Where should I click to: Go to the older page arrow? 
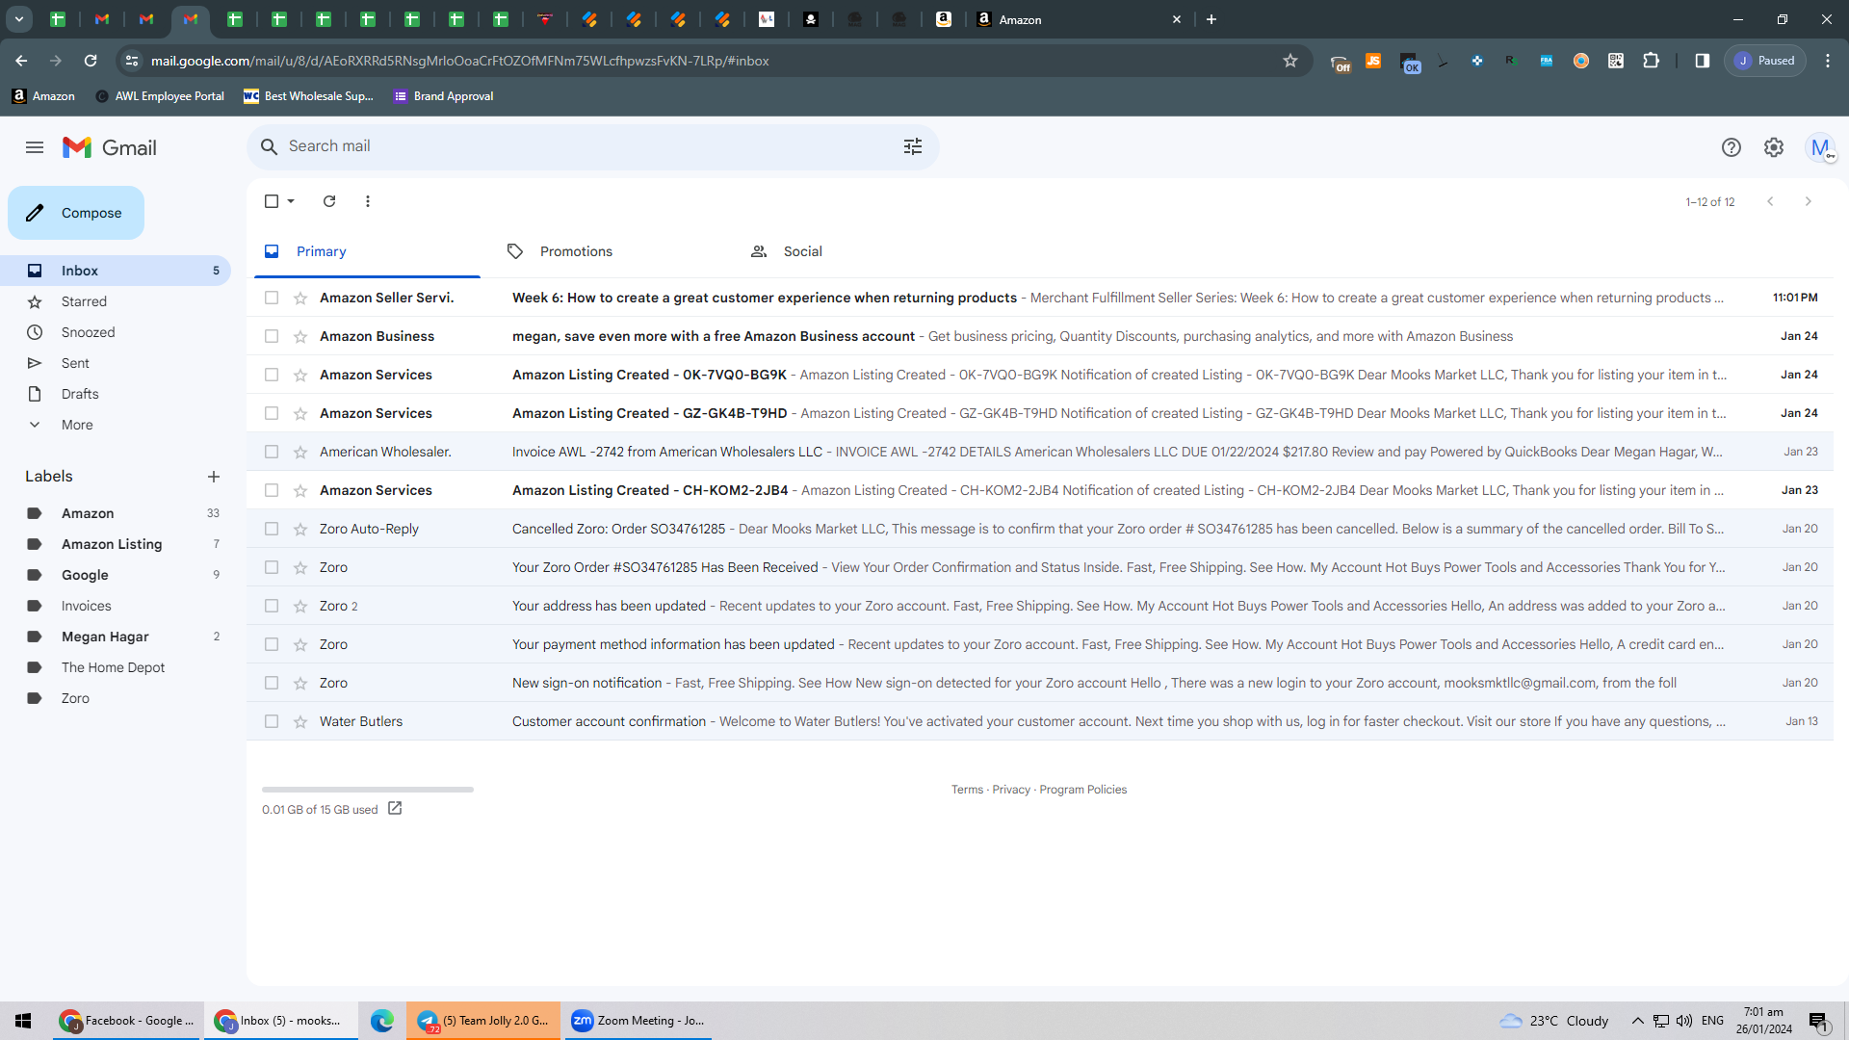pyautogui.click(x=1809, y=201)
